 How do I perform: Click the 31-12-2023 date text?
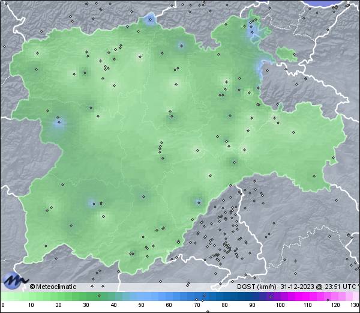pyautogui.click(x=298, y=287)
